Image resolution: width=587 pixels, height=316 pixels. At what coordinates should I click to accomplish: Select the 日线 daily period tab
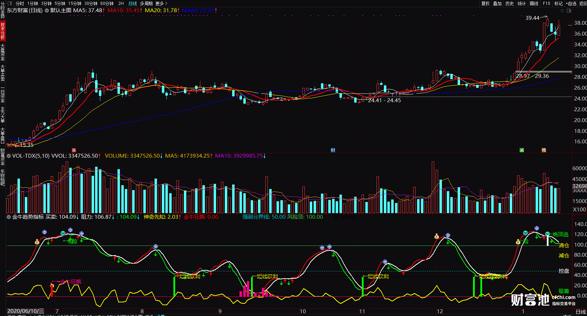tap(133, 3)
